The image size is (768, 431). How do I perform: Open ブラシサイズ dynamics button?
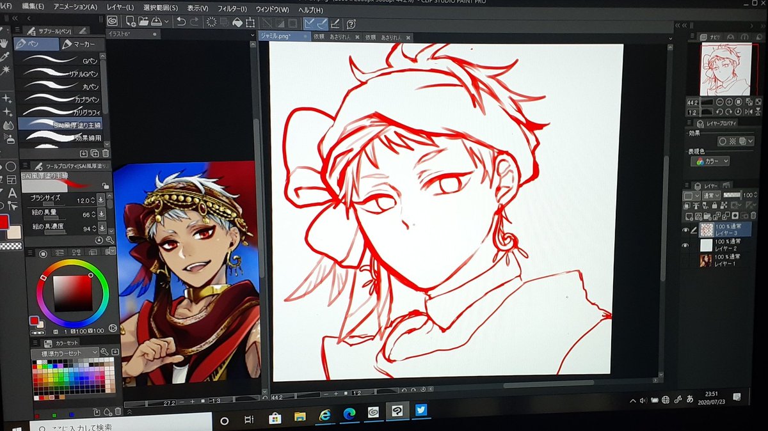click(x=101, y=200)
